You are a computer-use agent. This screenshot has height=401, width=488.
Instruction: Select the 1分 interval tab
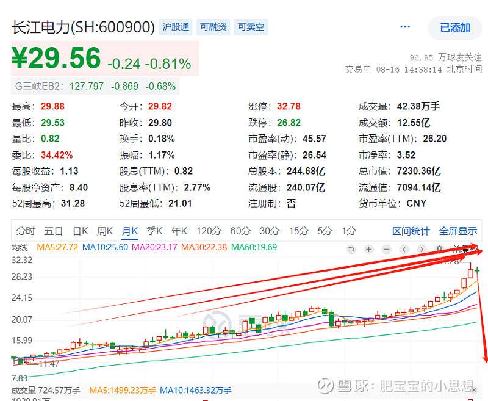coord(348,231)
